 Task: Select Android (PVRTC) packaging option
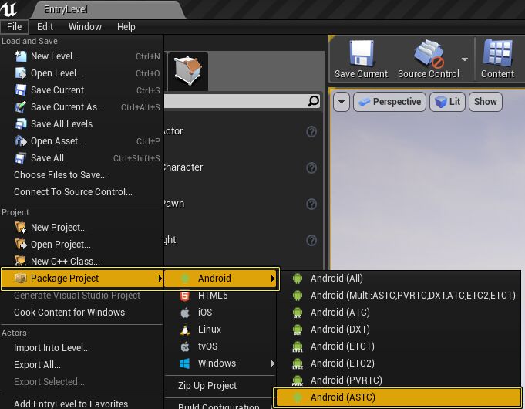pyautogui.click(x=399, y=380)
